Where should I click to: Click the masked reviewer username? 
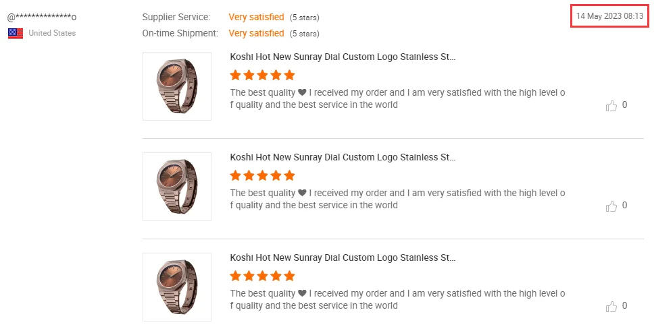click(42, 17)
